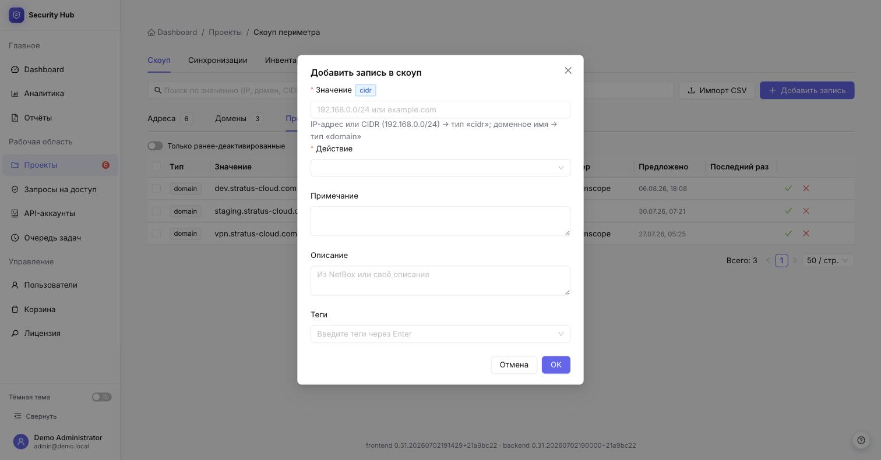Collapse the sidebar with Свернуть
The height and width of the screenshot is (460, 881).
(36, 416)
